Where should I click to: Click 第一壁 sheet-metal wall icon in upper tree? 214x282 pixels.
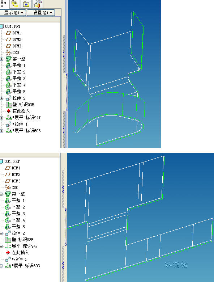click(8, 59)
